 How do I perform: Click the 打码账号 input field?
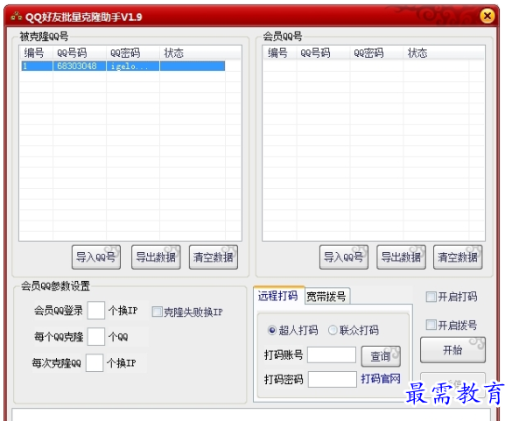point(332,354)
